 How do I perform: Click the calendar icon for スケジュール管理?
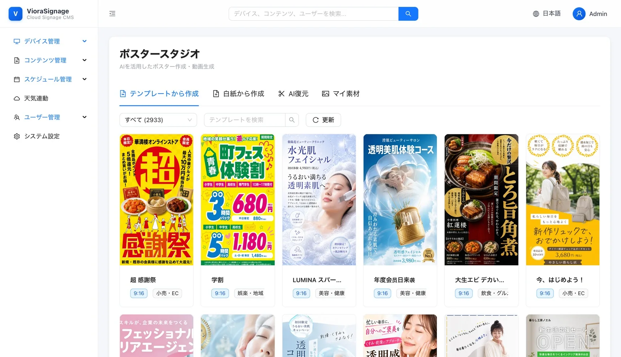(x=17, y=79)
